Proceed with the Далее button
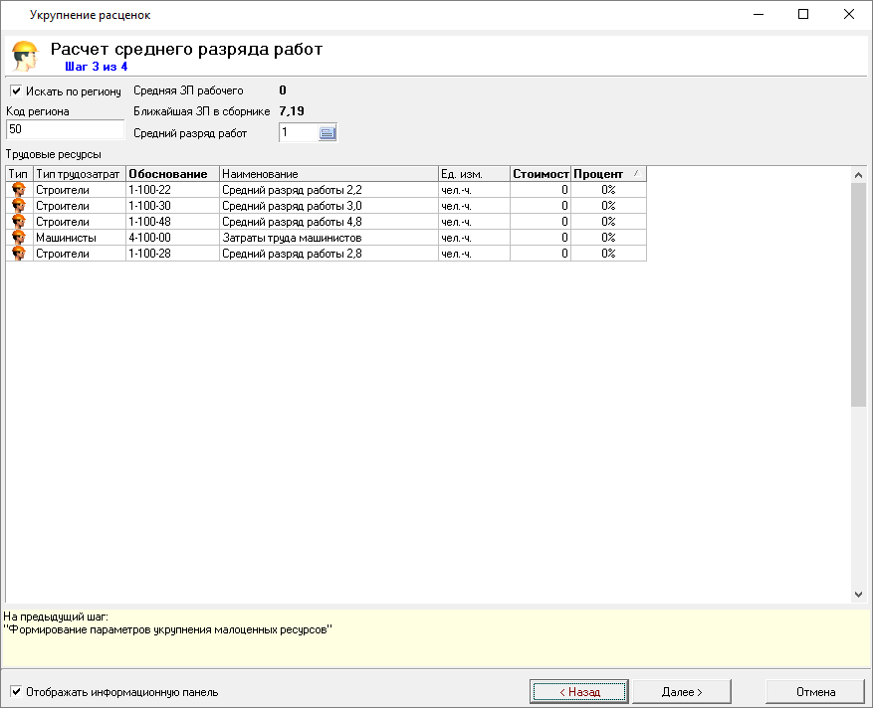The height and width of the screenshot is (708, 873). tap(682, 692)
